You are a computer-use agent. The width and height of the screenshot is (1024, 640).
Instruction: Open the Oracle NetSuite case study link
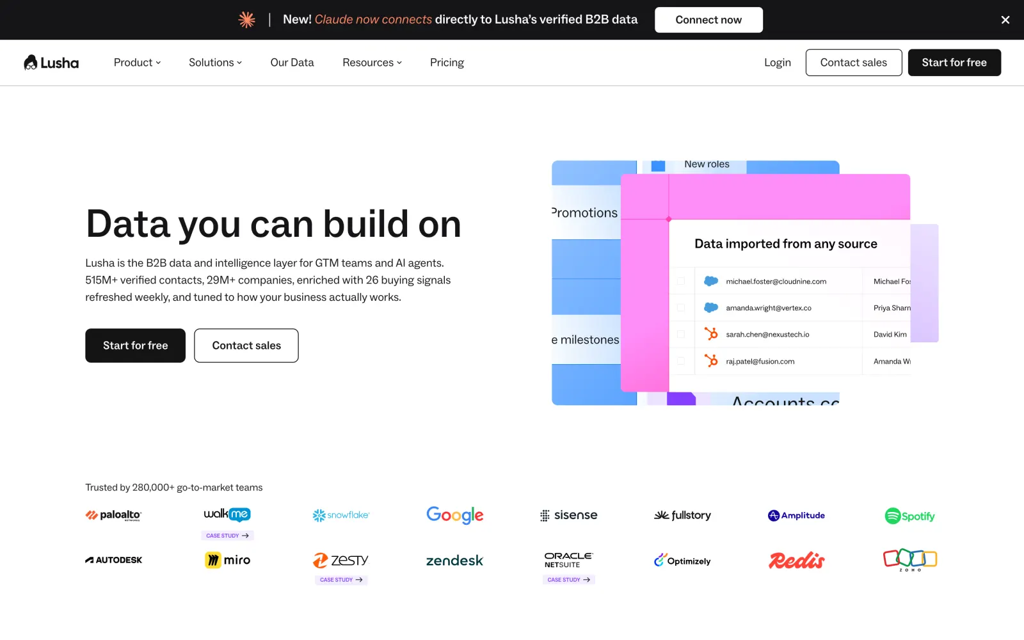[x=568, y=580]
